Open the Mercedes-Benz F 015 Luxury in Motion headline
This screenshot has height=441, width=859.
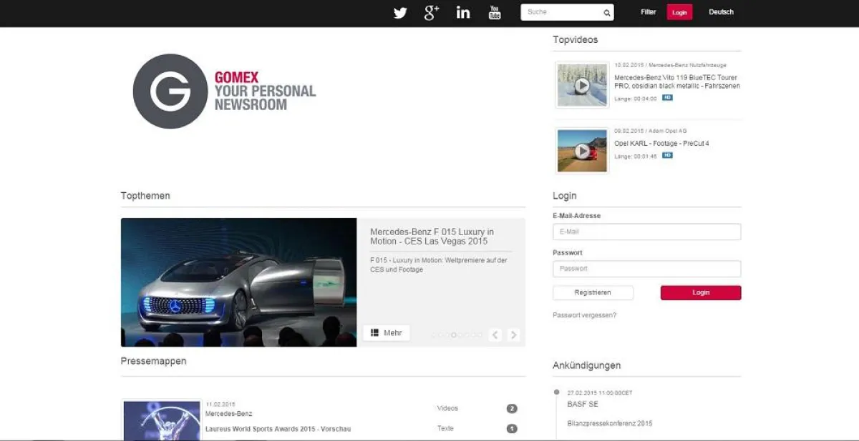point(432,237)
